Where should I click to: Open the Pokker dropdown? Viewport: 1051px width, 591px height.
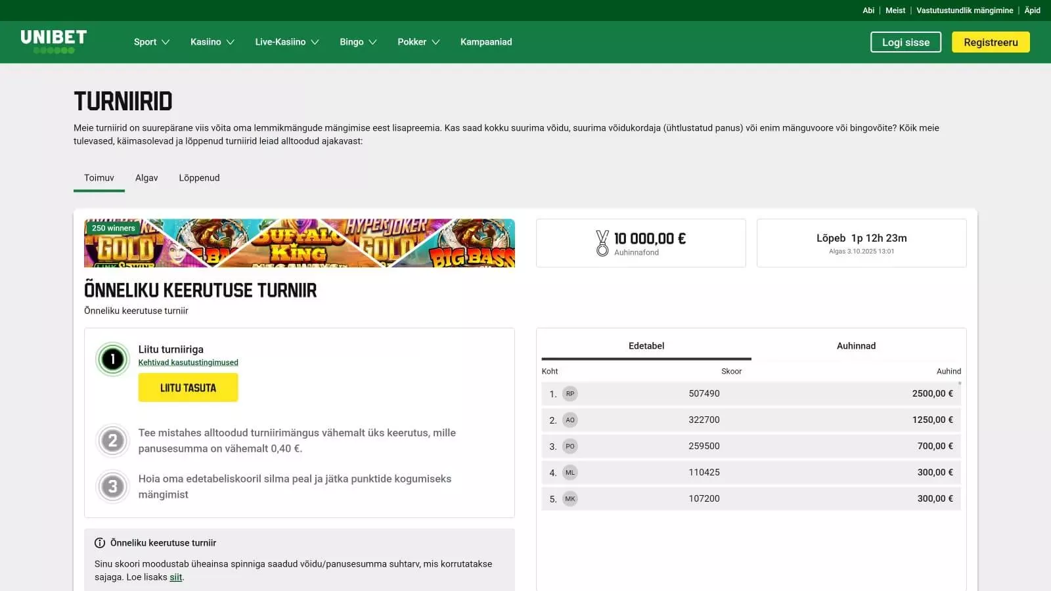pos(417,41)
